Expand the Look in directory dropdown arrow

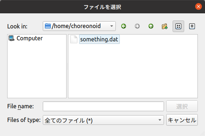[x=111, y=26]
